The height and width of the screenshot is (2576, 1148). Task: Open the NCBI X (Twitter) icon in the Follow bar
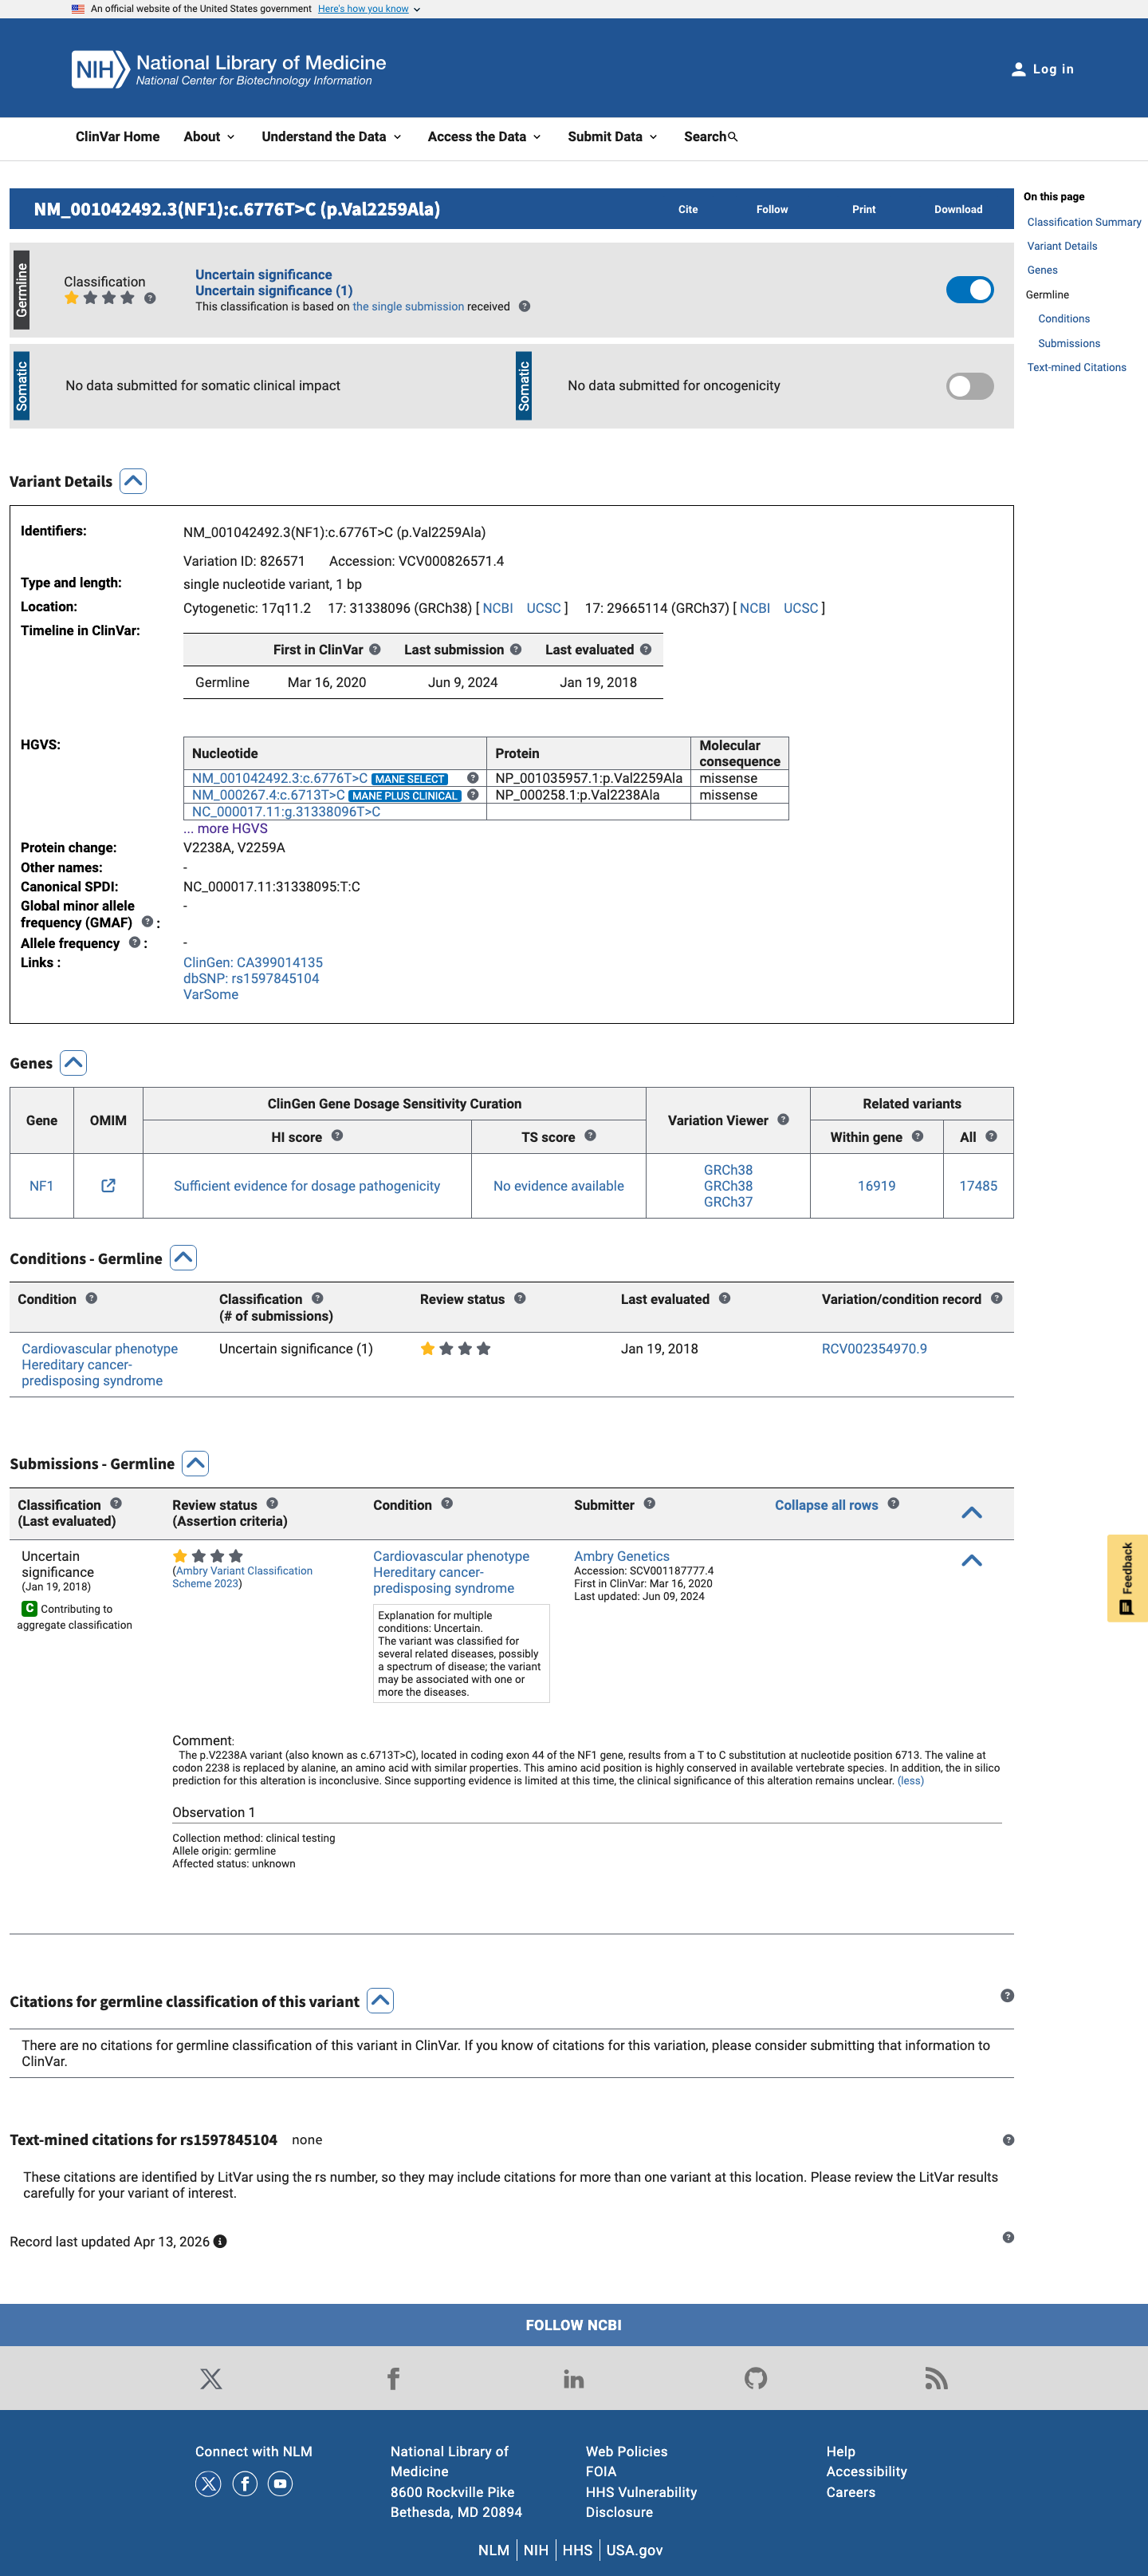(x=210, y=2379)
